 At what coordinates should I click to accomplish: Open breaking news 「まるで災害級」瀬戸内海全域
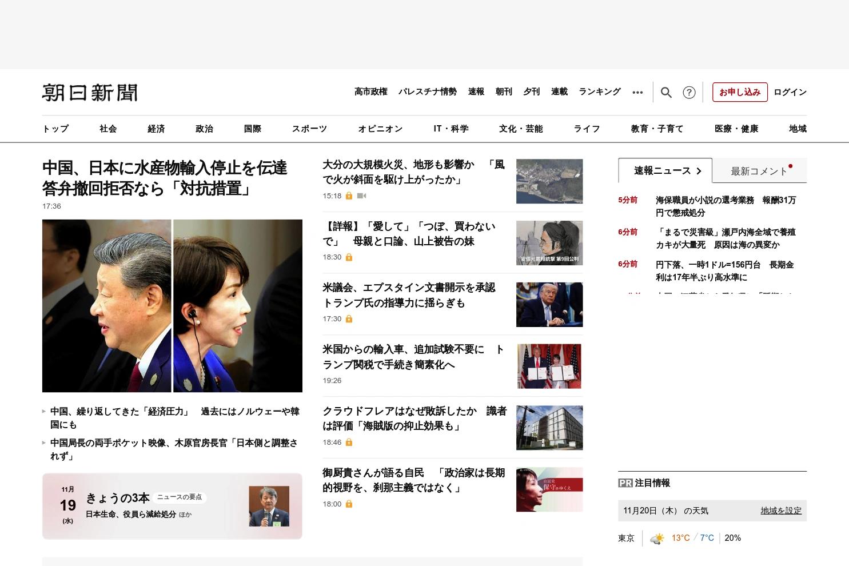726,238
